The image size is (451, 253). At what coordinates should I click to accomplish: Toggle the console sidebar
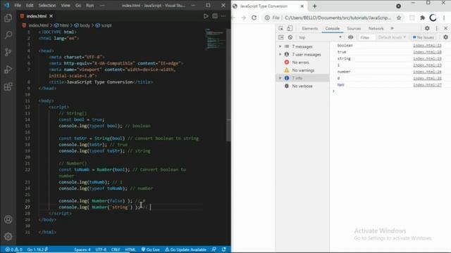[281, 37]
